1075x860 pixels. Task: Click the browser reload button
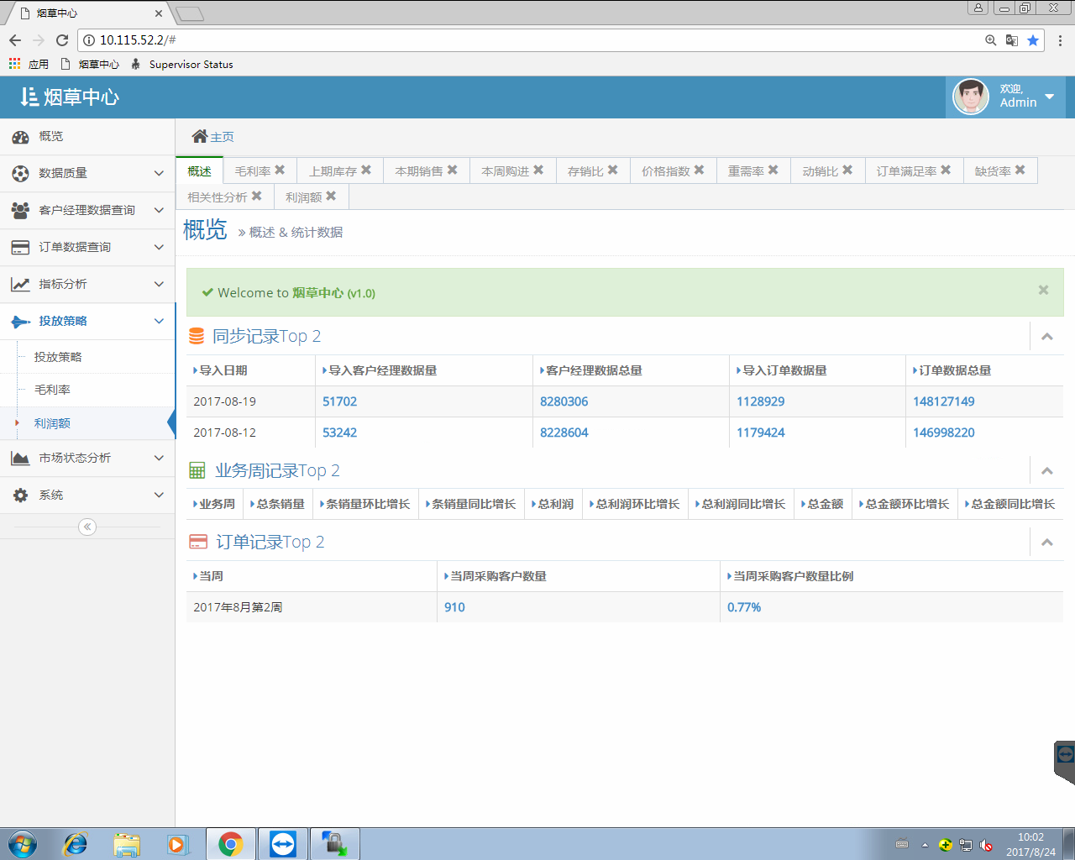pyautogui.click(x=62, y=40)
